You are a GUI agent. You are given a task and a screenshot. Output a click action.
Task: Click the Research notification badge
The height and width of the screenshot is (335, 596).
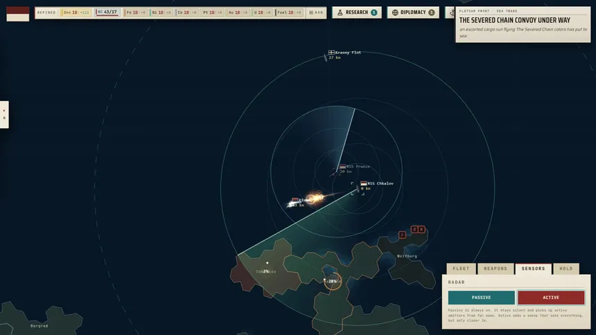coord(374,12)
